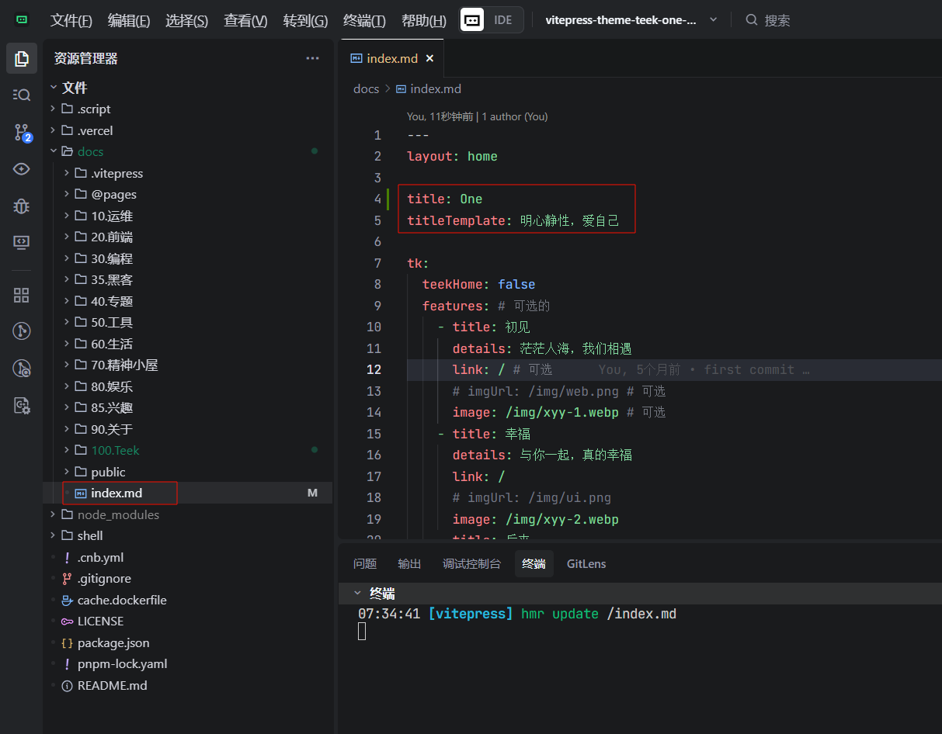Open the Run and Debug bug icon
The height and width of the screenshot is (734, 942).
22,206
